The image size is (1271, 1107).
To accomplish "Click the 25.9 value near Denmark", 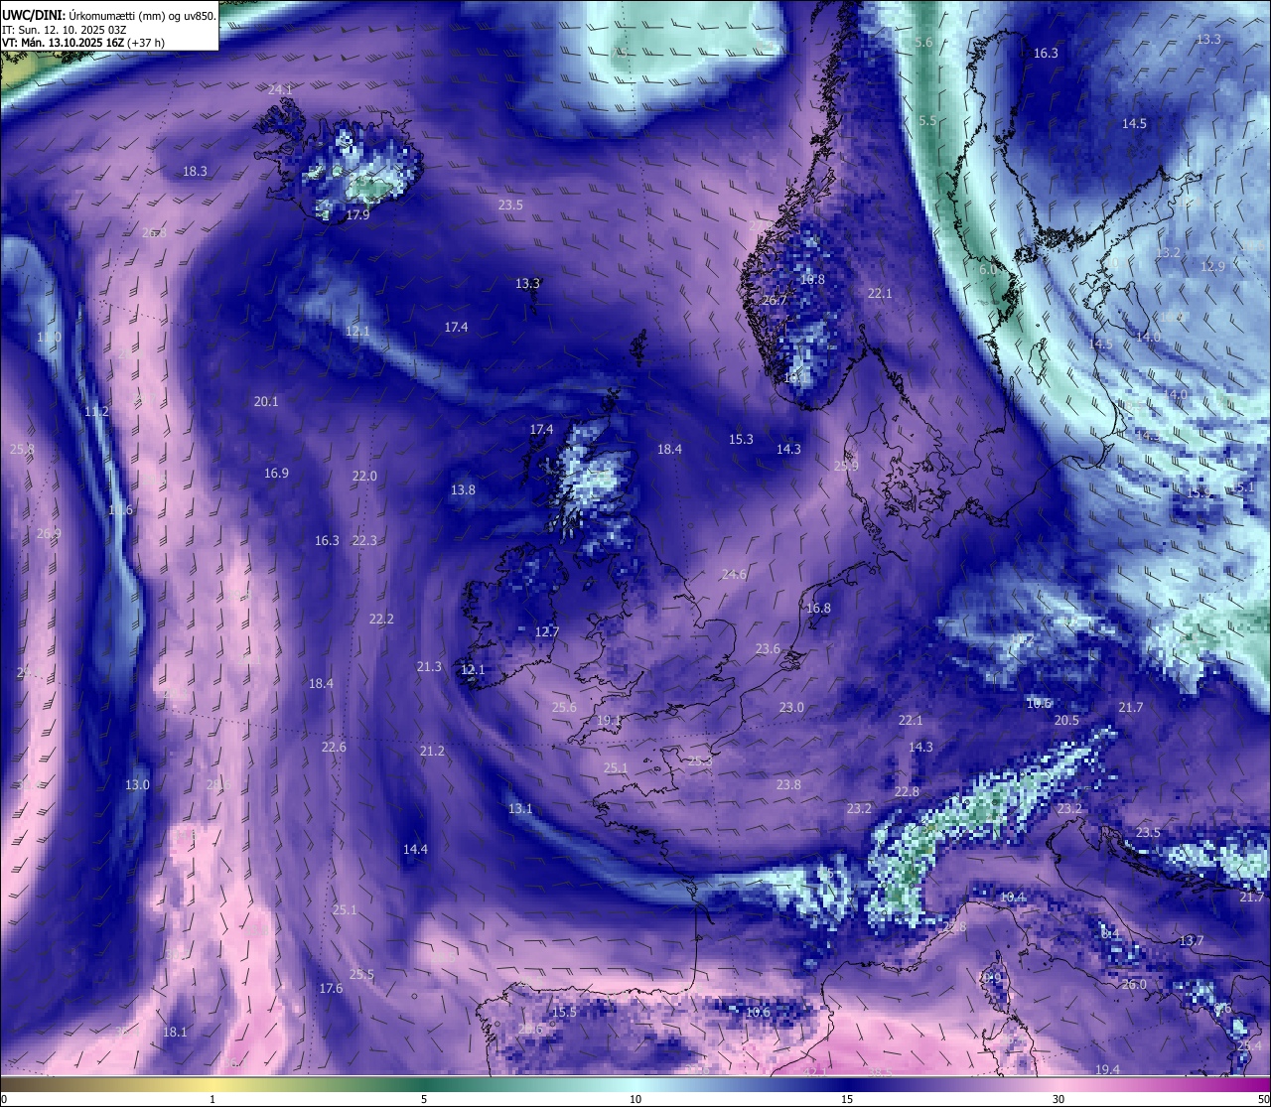I will (x=846, y=467).
